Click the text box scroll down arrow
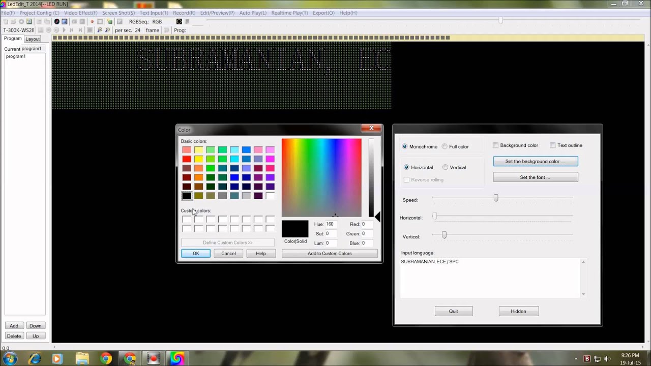 click(583, 294)
